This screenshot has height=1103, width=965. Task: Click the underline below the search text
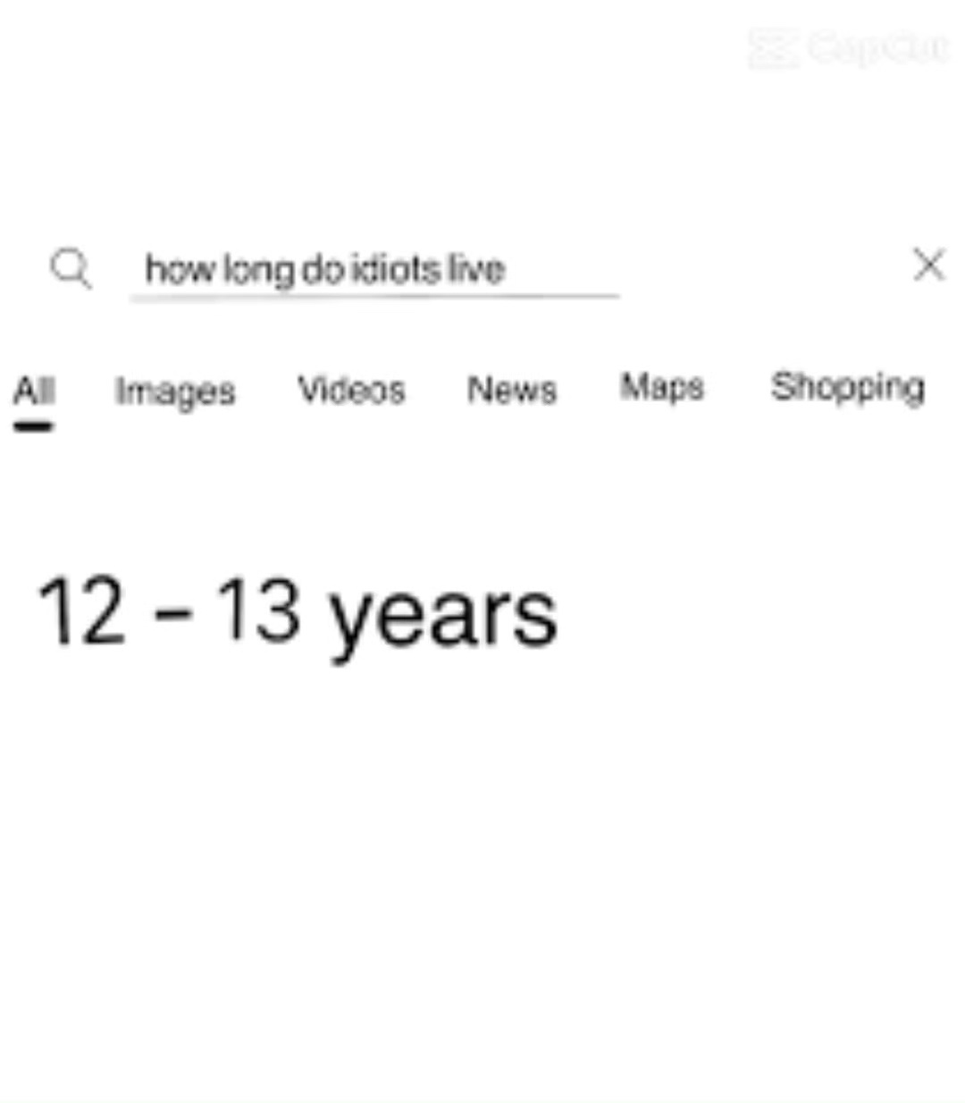tap(375, 295)
